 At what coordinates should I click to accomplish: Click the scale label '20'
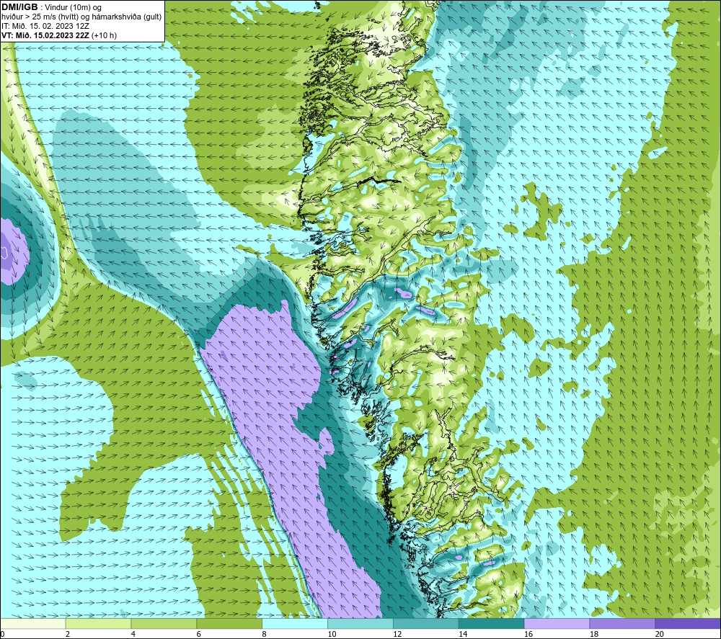[x=660, y=634]
